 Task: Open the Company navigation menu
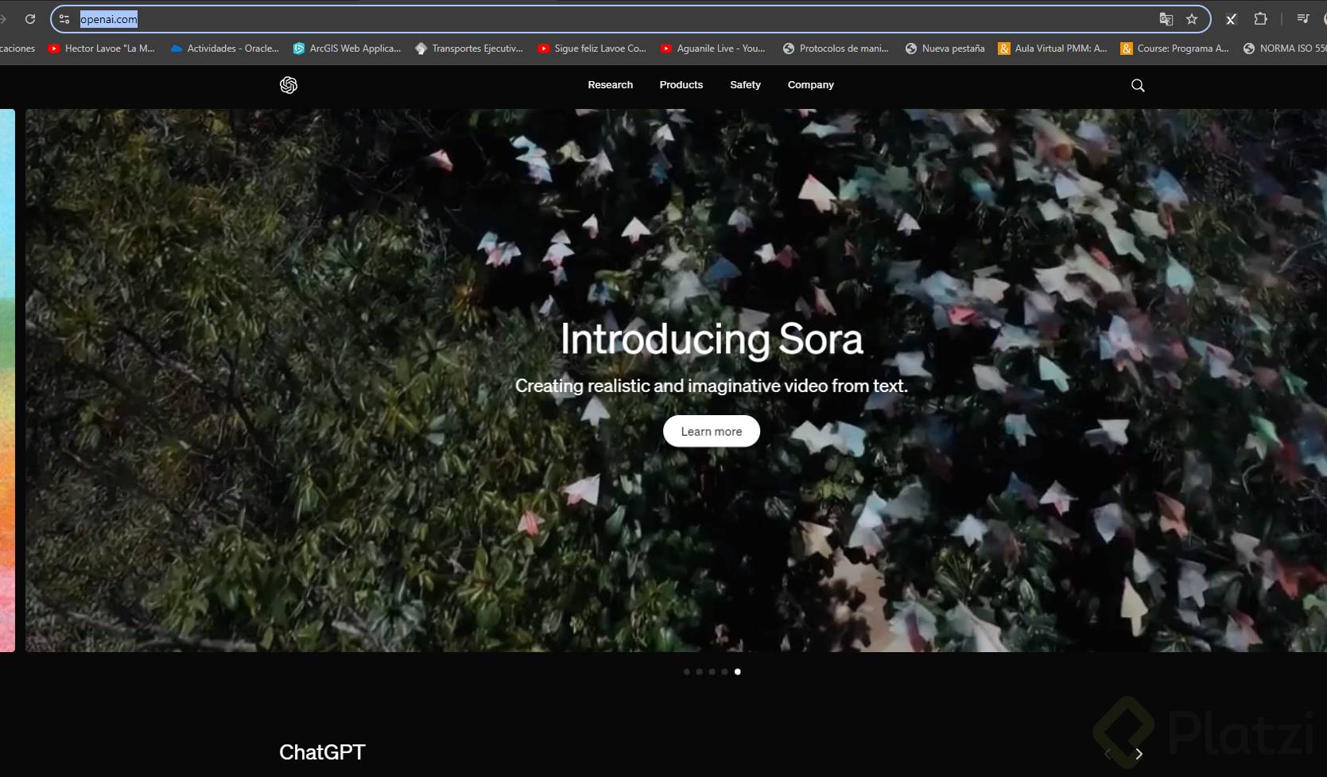811,85
